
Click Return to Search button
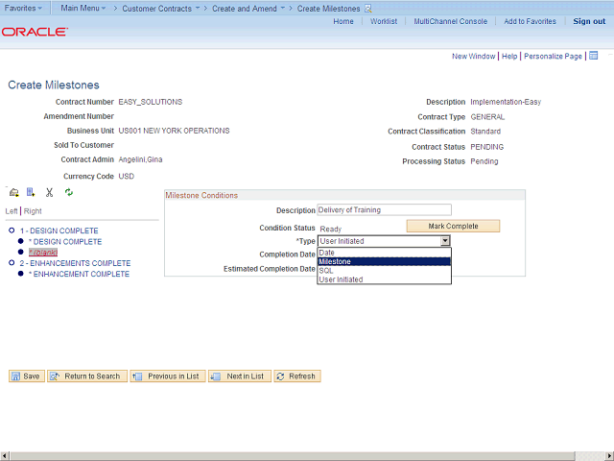(87, 376)
